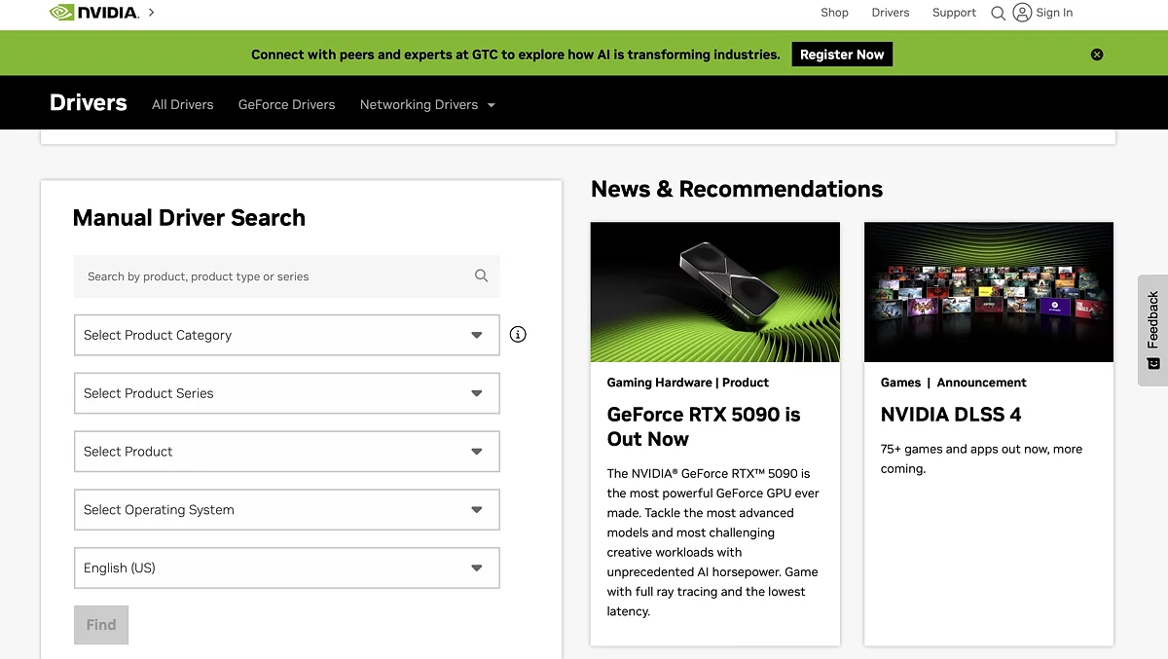Click the info icon beside Product Category
The image size is (1168, 659).
(518, 334)
